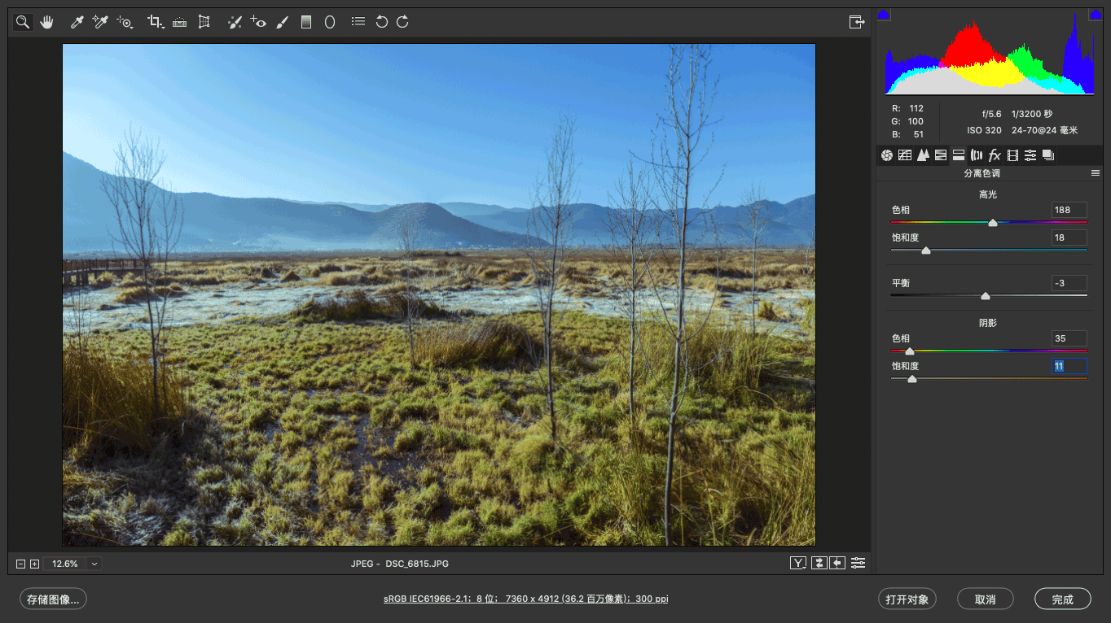Click the 取消 button

pyautogui.click(x=986, y=599)
